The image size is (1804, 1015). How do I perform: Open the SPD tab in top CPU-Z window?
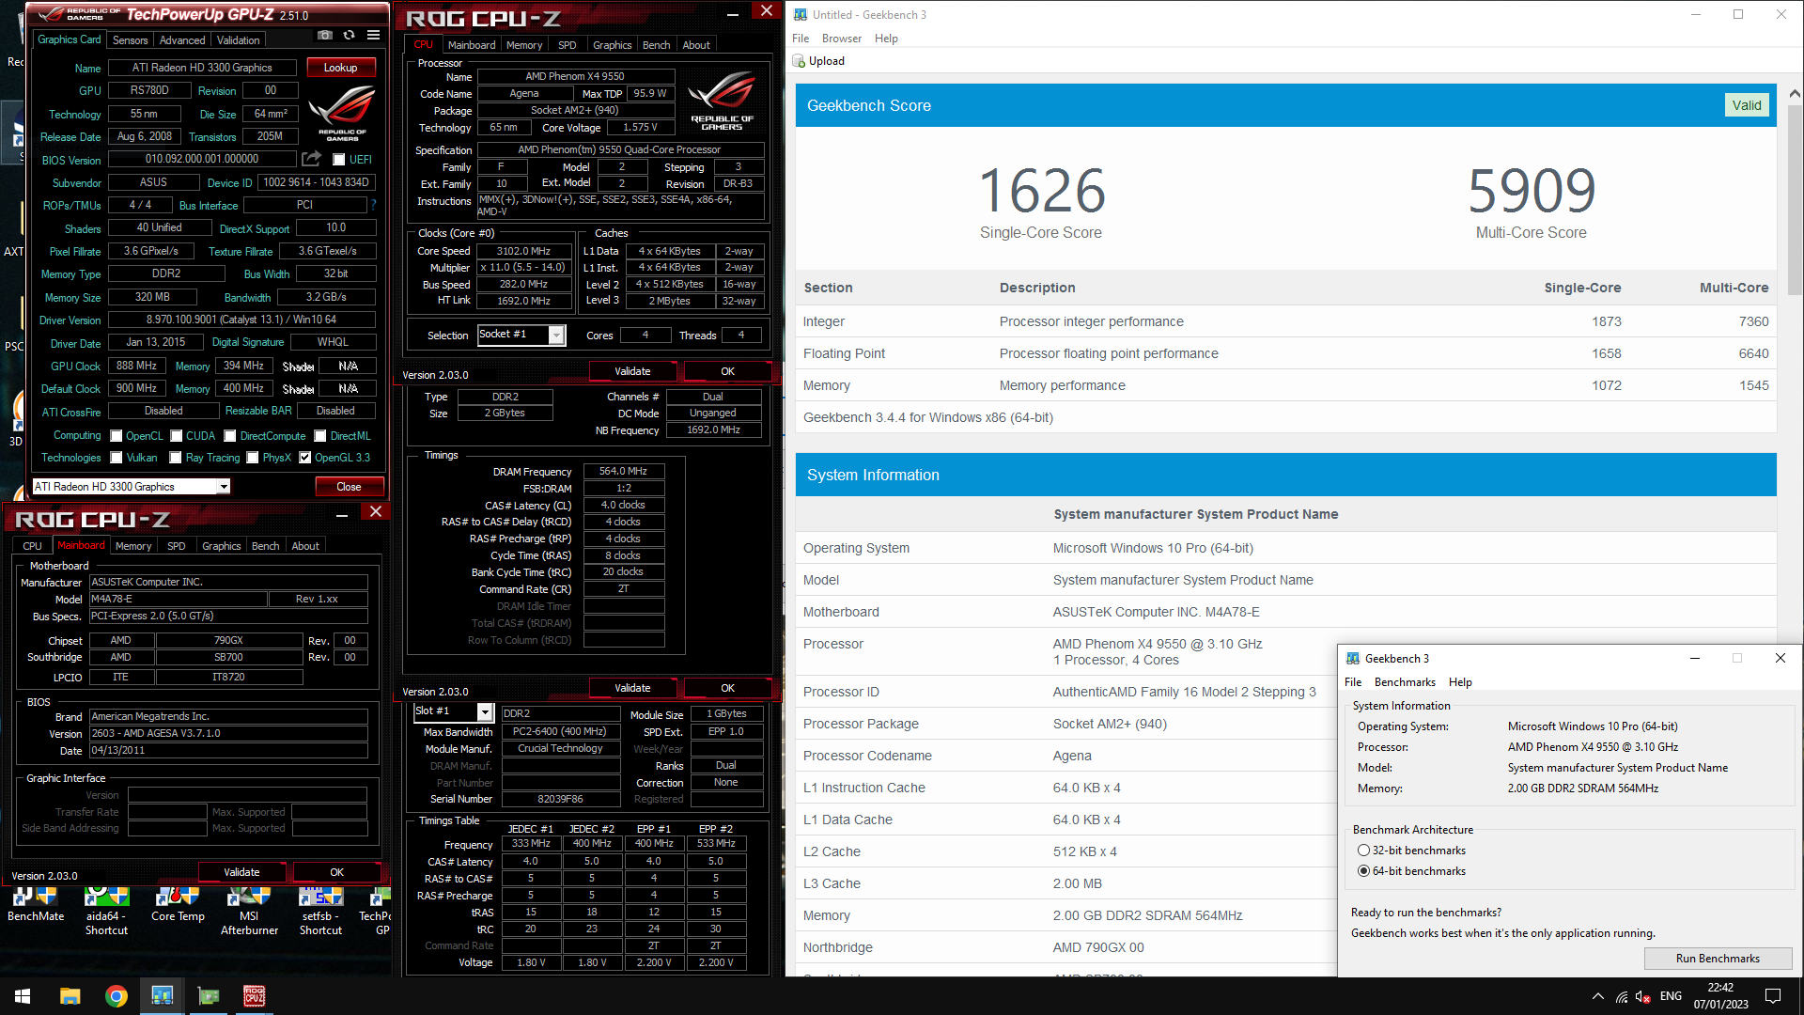click(x=567, y=45)
